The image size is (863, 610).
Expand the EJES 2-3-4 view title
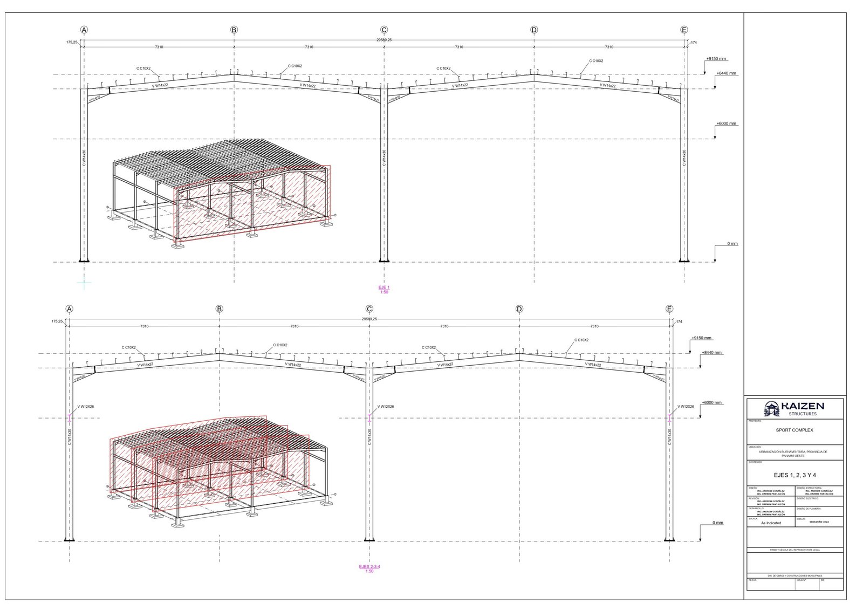(x=369, y=567)
